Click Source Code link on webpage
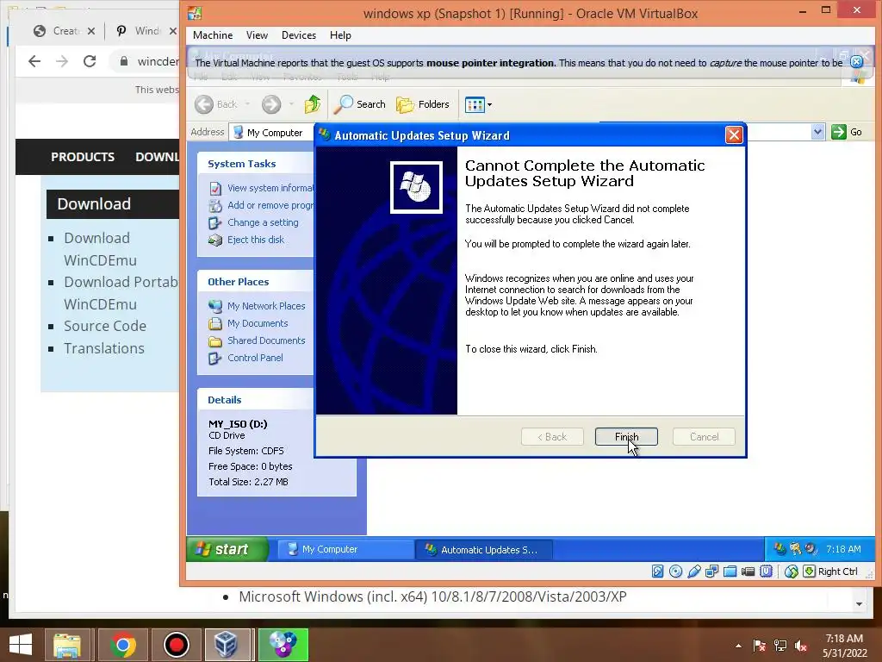The height and width of the screenshot is (662, 882). pyautogui.click(x=104, y=326)
